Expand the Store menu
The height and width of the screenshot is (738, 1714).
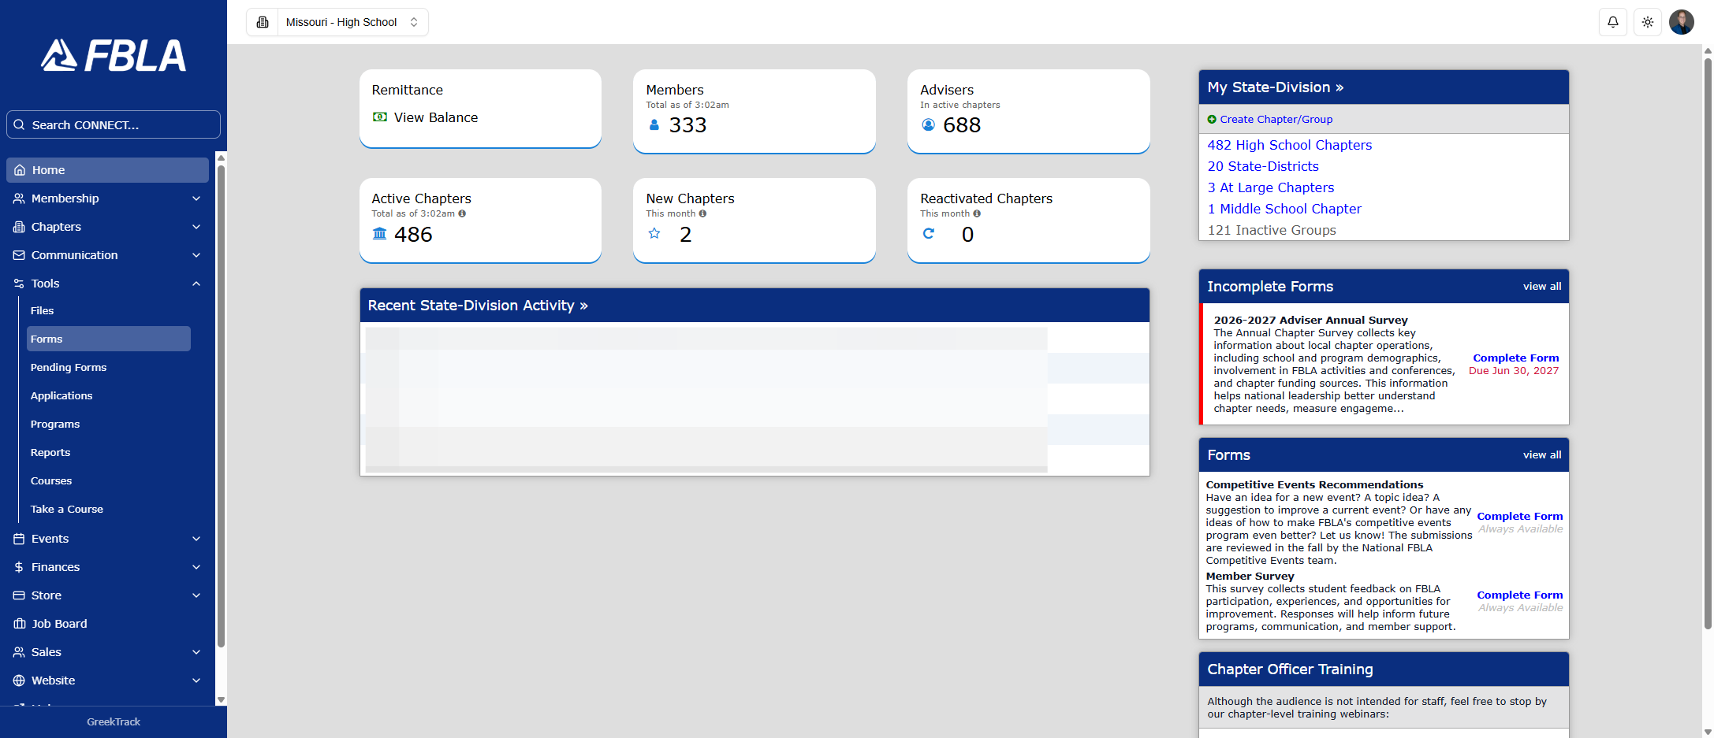tap(107, 595)
